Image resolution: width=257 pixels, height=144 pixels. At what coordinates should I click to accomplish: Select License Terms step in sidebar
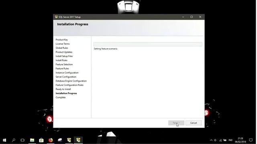(x=63, y=44)
